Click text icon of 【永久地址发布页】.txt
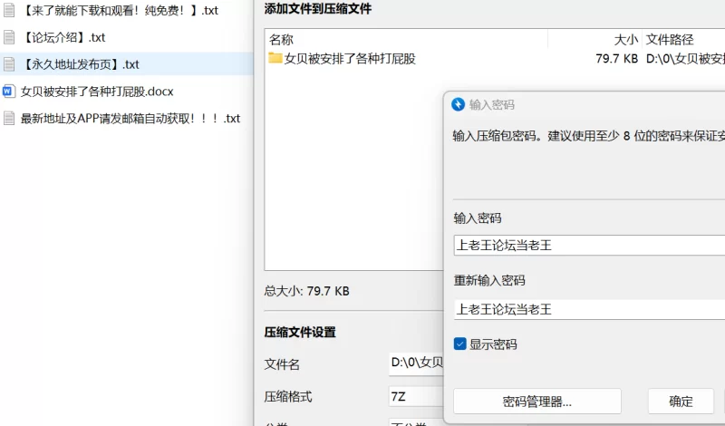This screenshot has width=725, height=426. 9,64
